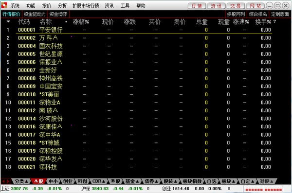Select stock row 深科技
This screenshot has height=193, width=292.
(x=139, y=167)
